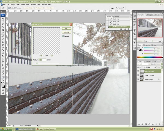Switch to the Swatches tab
Screen dimensions: 164x131
click(x=147, y=45)
